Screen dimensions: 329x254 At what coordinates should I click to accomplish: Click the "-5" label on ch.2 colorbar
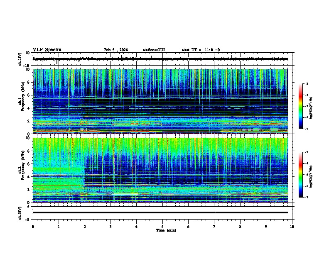[x=306, y=175]
